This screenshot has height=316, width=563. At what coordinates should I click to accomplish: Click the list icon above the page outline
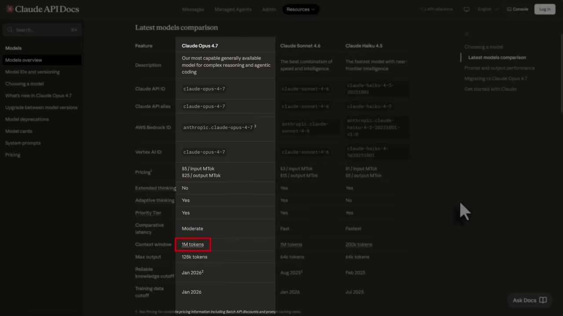click(467, 34)
